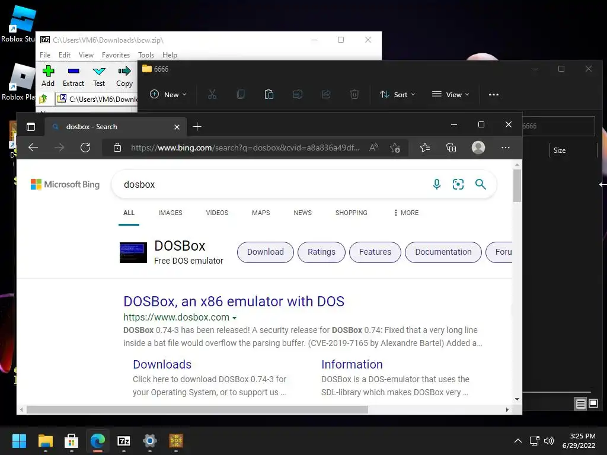Switch to IMAGES tab on Bing
Screen dimensions: 607x455
click(170, 213)
